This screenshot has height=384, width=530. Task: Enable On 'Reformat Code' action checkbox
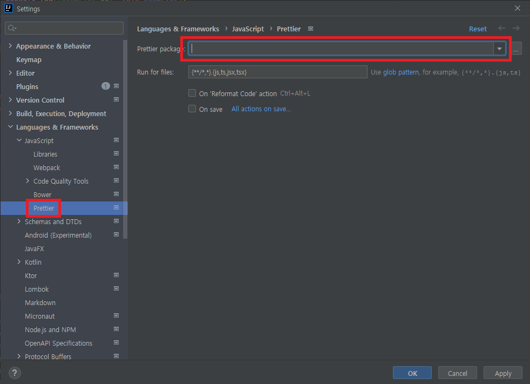coord(192,93)
